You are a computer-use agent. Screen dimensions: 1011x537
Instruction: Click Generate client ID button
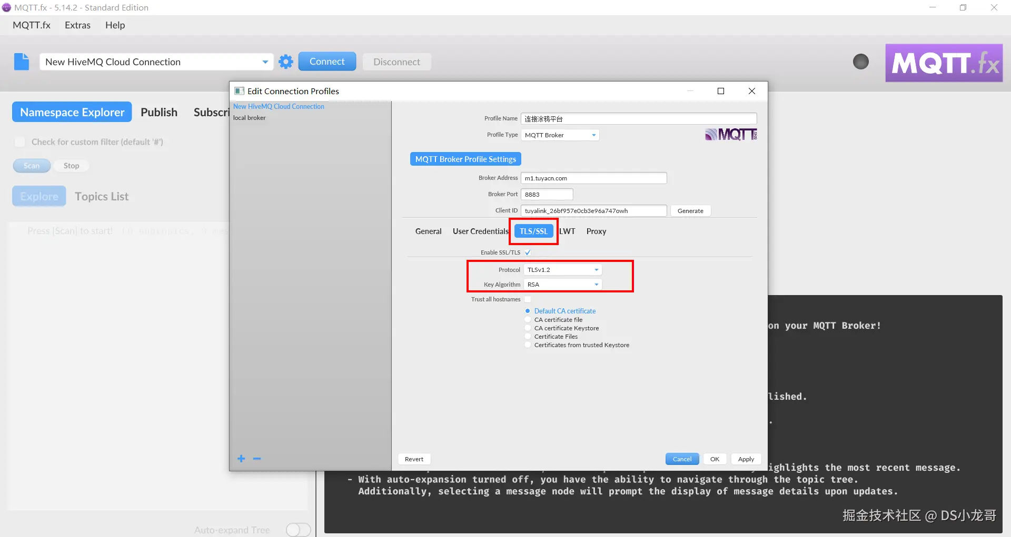690,211
